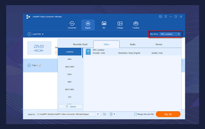Switch to the Audio tab
205x129 pixels.
pos(133,44)
